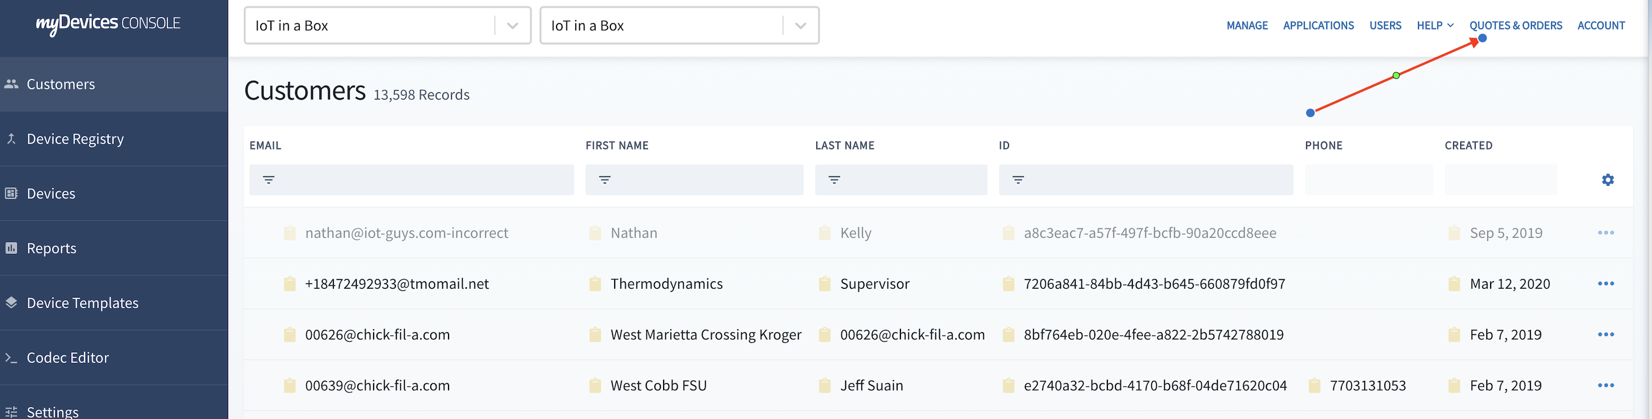The width and height of the screenshot is (1652, 419).
Task: Open row actions for Thermodynamics Supervisor
Action: (x=1606, y=284)
